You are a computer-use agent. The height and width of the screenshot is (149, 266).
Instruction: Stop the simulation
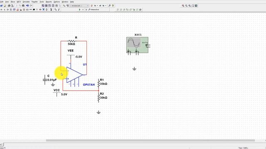[x=86, y=10]
